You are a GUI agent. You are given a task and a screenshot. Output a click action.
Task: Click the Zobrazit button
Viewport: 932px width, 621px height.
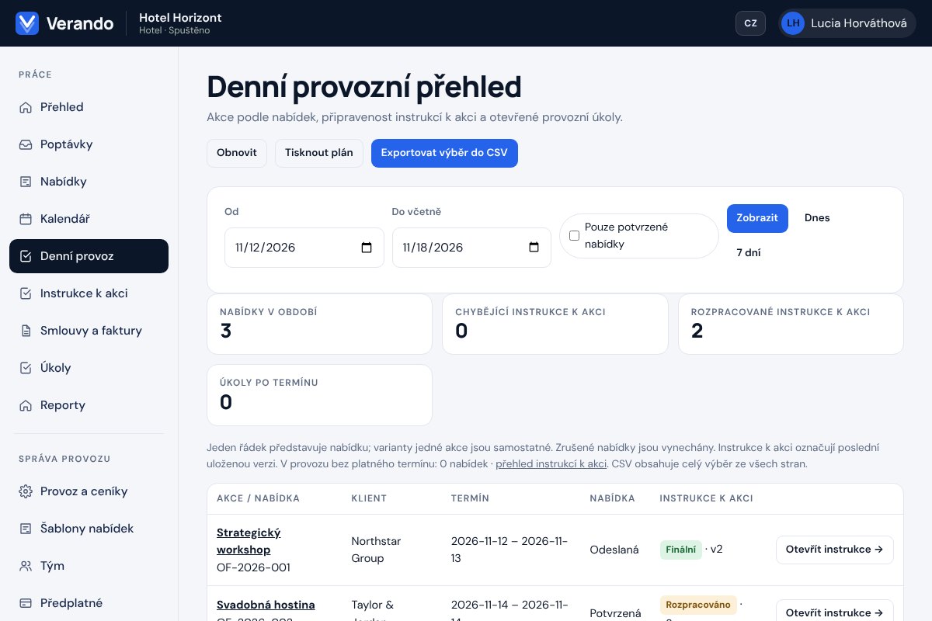757,218
